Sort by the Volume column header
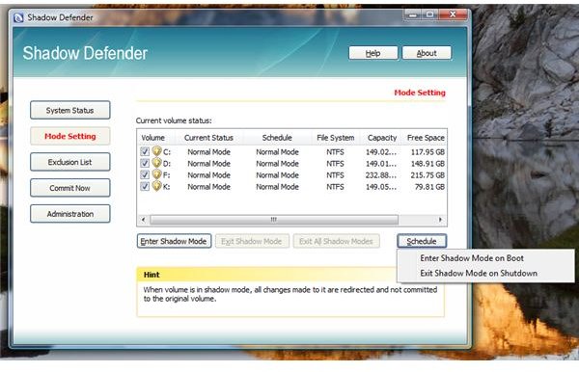 [152, 138]
